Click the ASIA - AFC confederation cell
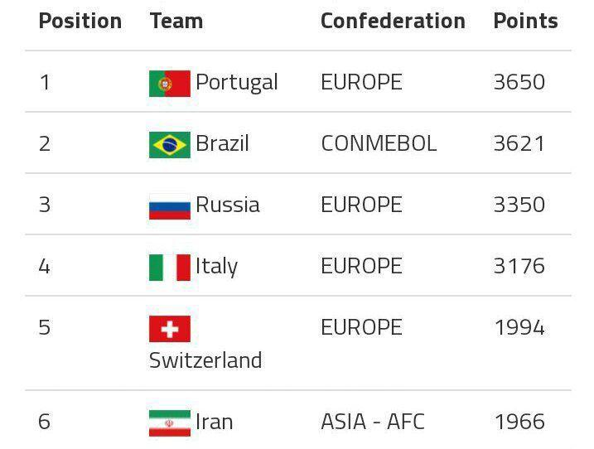 pos(373,422)
